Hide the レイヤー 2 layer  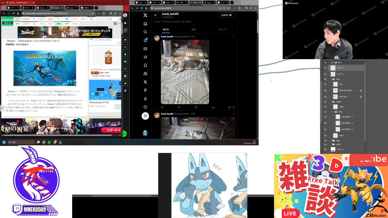click(325, 68)
